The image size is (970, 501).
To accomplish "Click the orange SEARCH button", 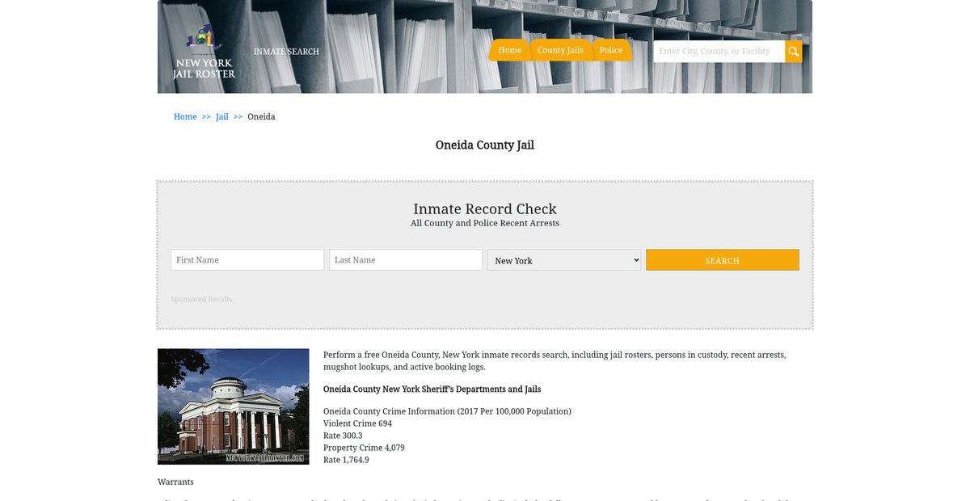I will (x=723, y=260).
